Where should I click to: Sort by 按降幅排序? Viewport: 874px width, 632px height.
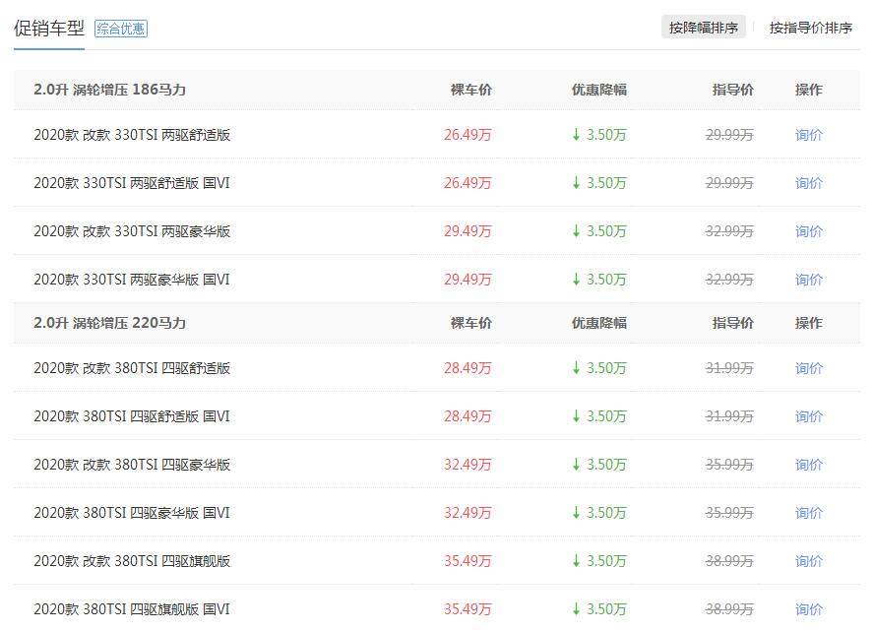point(704,28)
